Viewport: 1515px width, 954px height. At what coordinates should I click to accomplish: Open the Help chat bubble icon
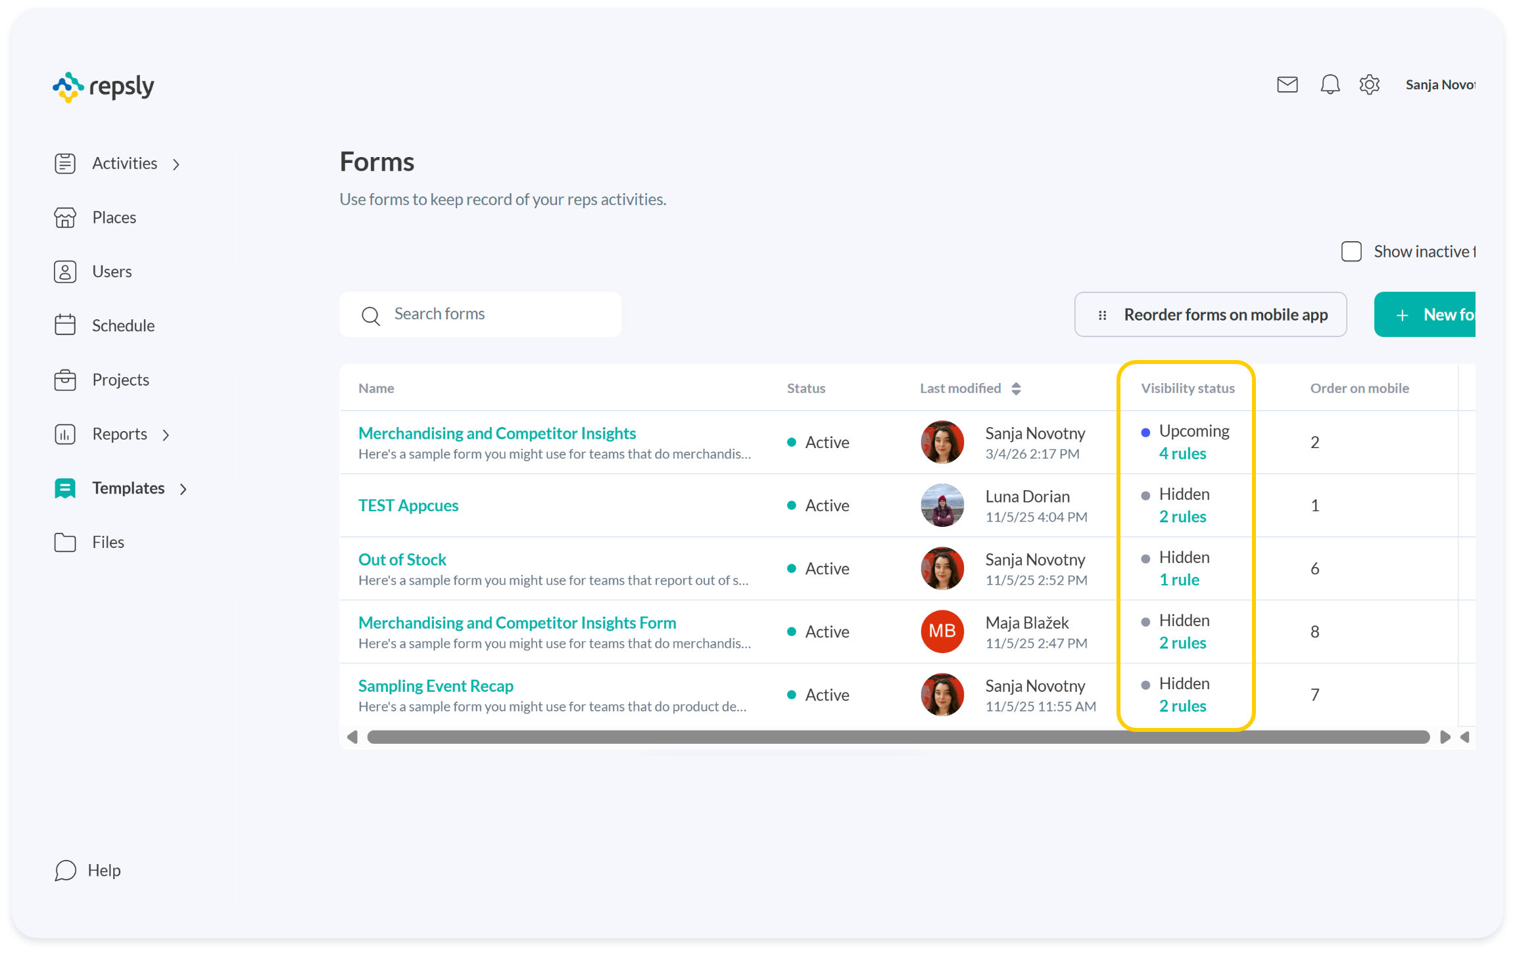point(65,871)
